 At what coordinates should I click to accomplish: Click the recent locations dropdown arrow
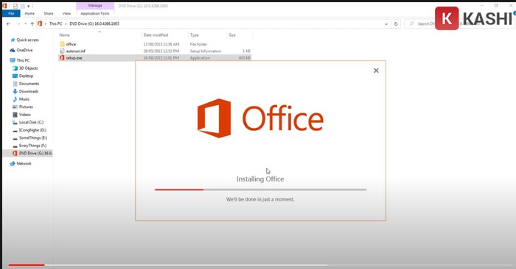tap(25, 24)
